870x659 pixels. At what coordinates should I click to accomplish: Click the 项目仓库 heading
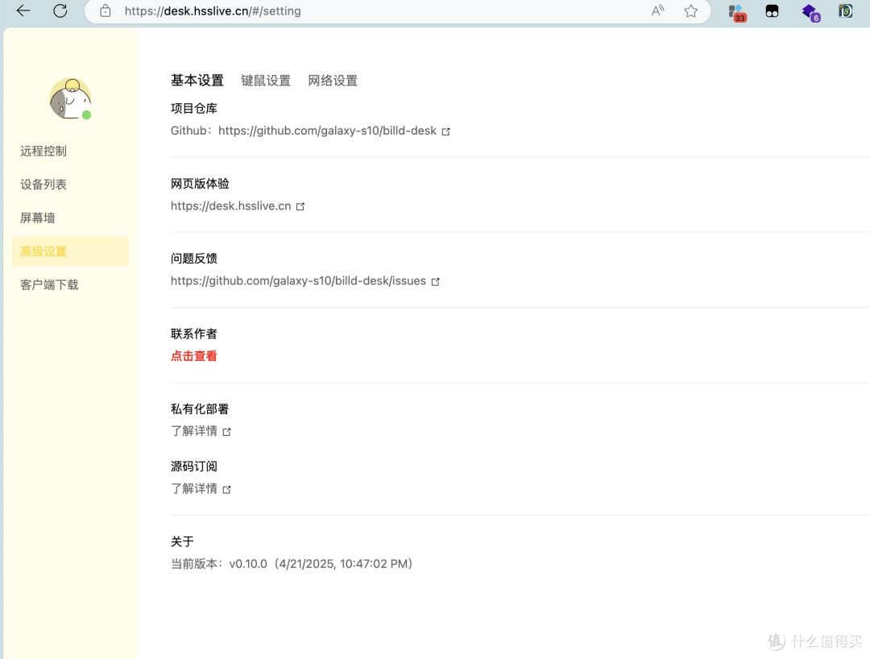click(193, 108)
